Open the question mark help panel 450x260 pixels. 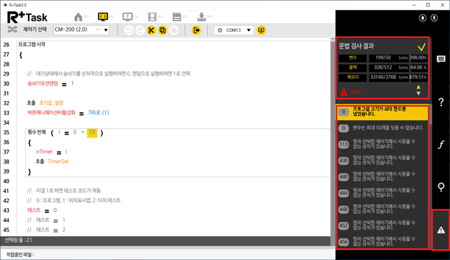pos(441,102)
